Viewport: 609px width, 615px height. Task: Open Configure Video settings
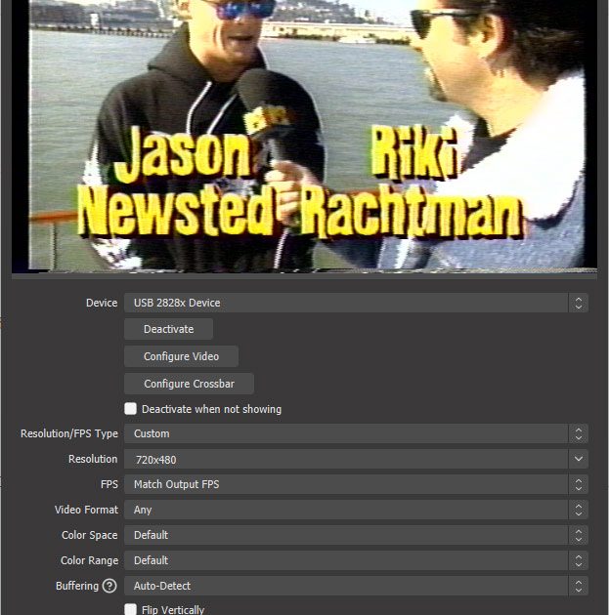tap(181, 356)
